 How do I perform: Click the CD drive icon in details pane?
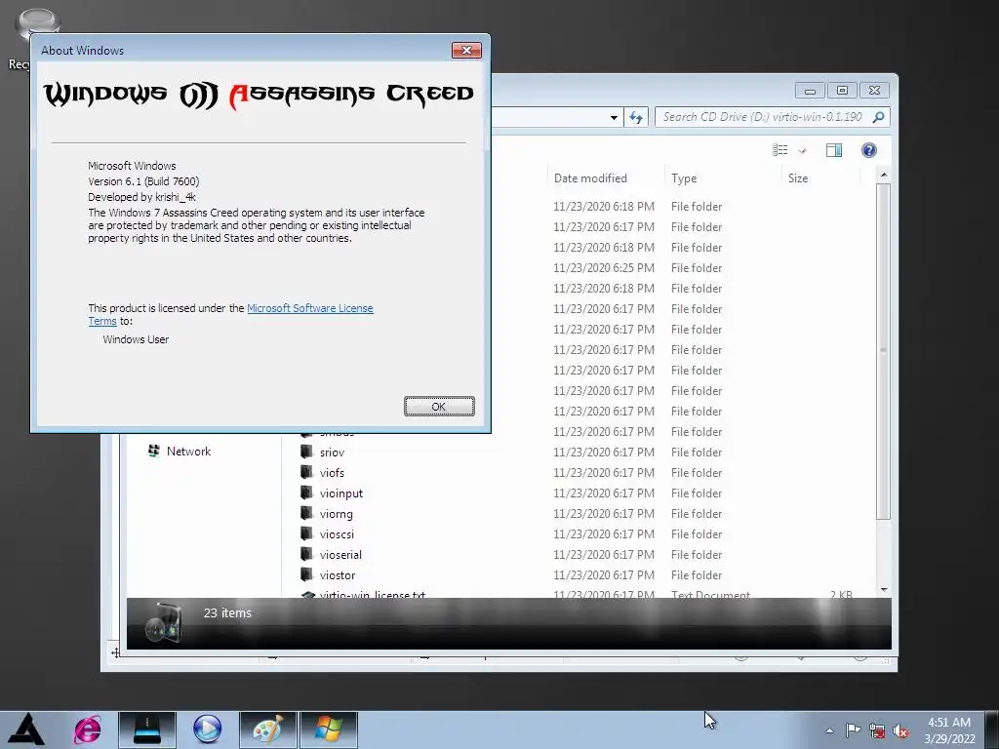point(164,621)
